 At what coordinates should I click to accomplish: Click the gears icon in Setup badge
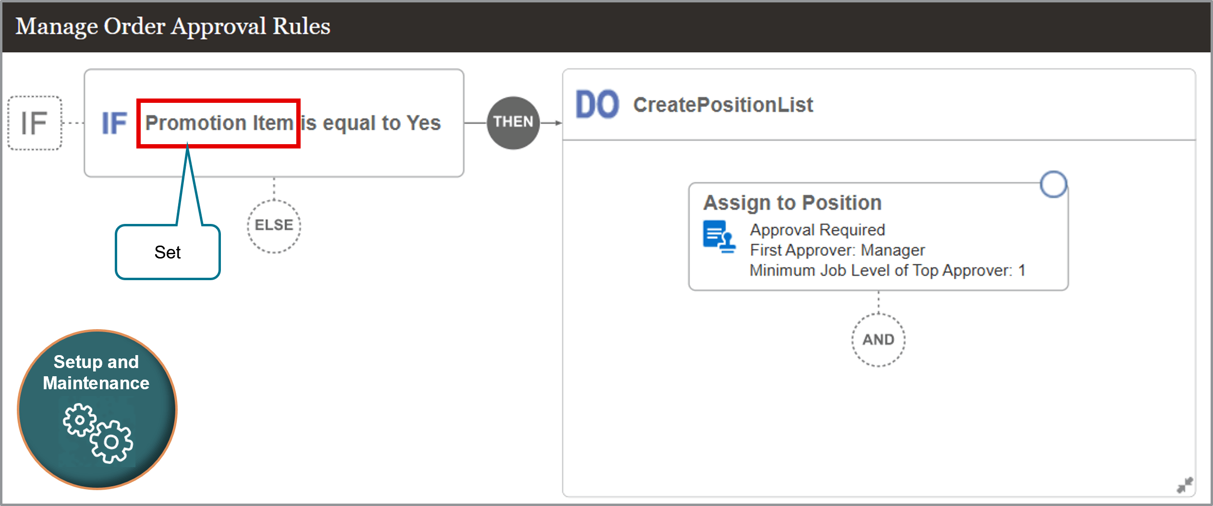(97, 432)
